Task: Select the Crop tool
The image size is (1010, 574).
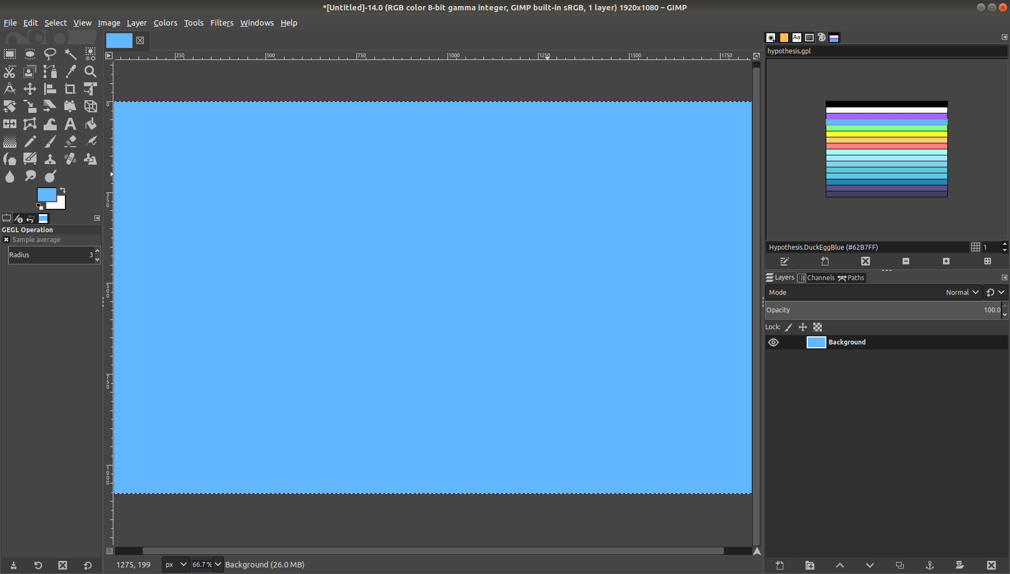Action: pyautogui.click(x=70, y=89)
